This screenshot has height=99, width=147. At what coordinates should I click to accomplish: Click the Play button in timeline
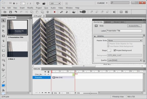(43, 93)
